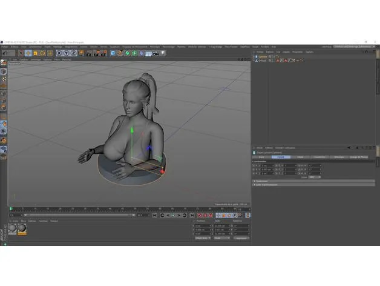Viewport: 380px width, 286px height.
Task: Click Render to Picture Viewer icon
Action: (96, 53)
